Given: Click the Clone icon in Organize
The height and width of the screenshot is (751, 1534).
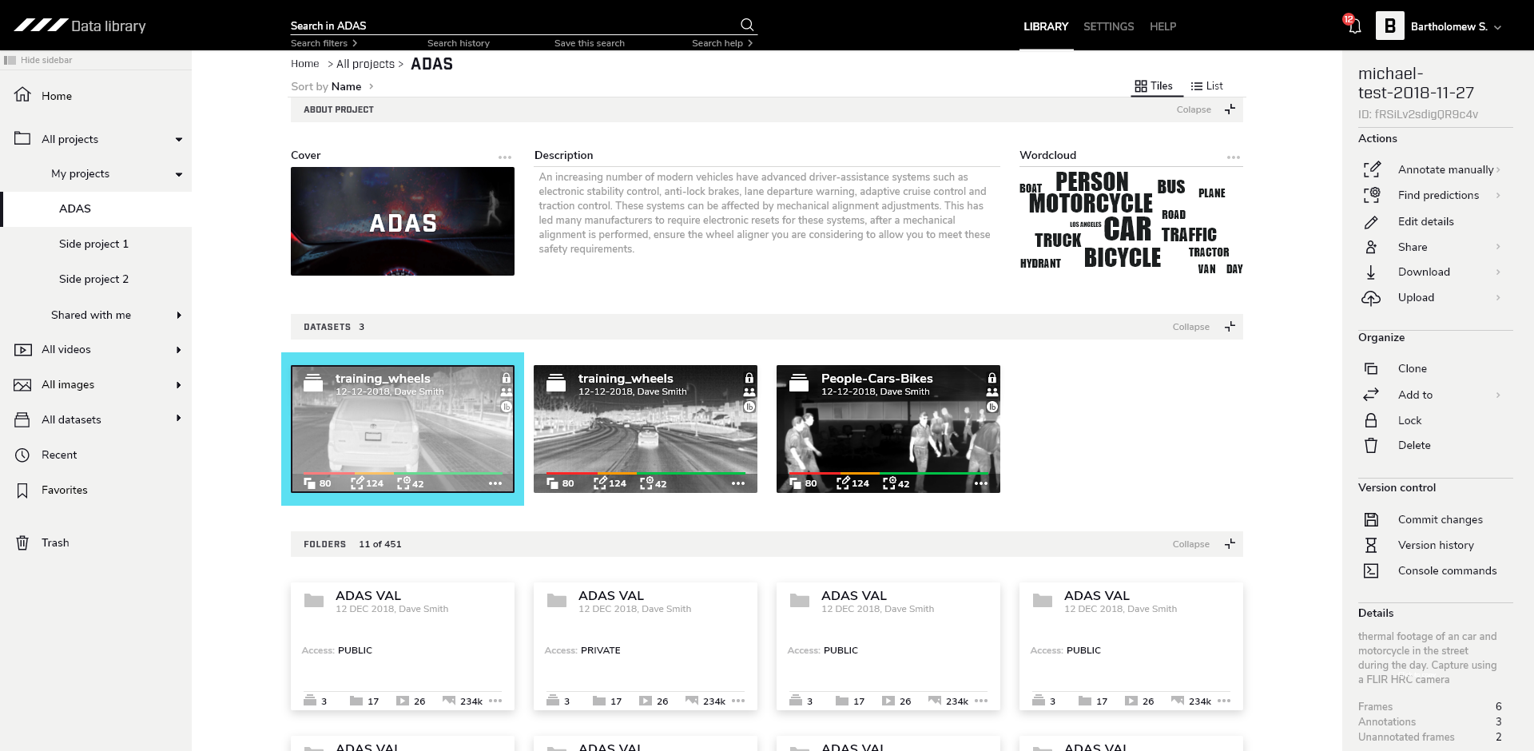Looking at the screenshot, I should (1371, 368).
